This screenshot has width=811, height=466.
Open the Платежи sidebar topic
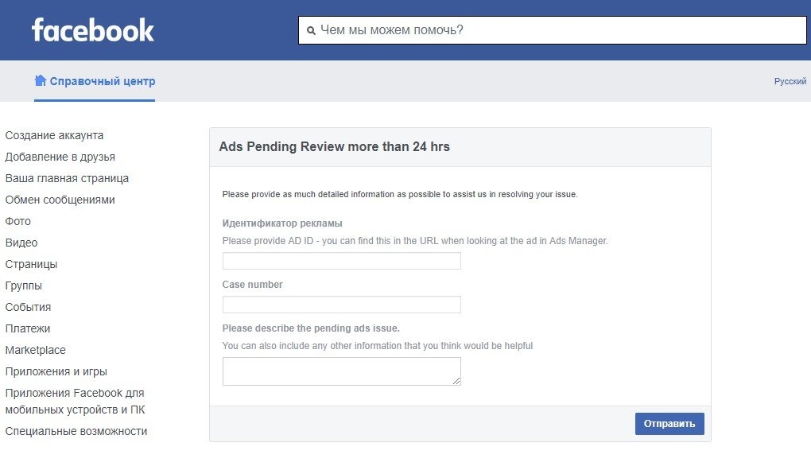coord(28,328)
